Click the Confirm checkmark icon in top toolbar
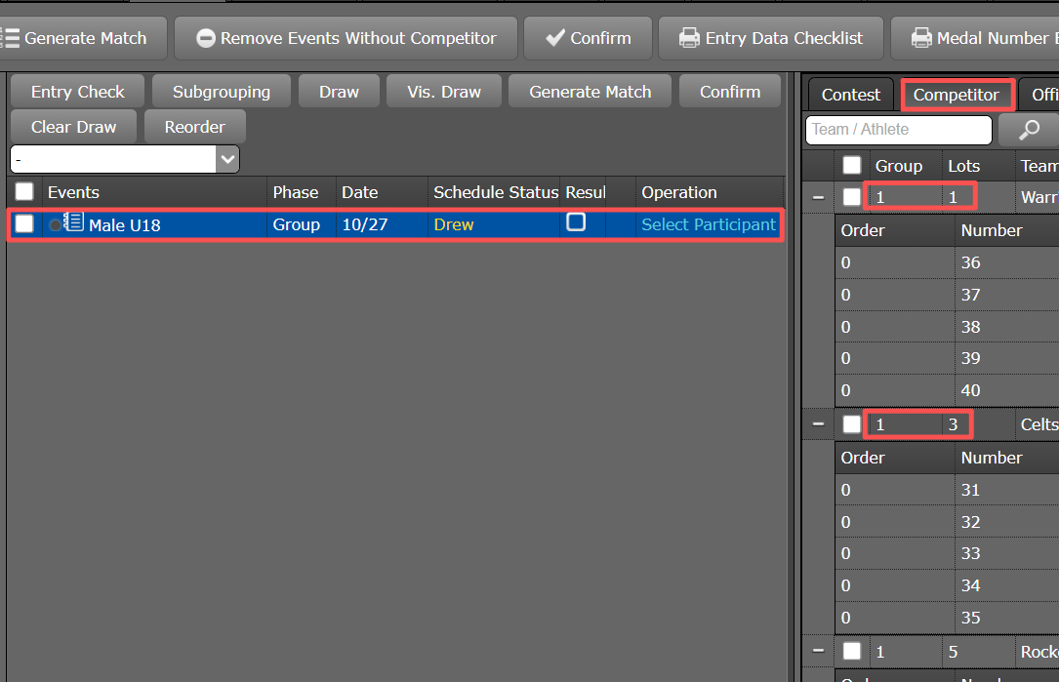This screenshot has height=682, width=1059. 555,38
